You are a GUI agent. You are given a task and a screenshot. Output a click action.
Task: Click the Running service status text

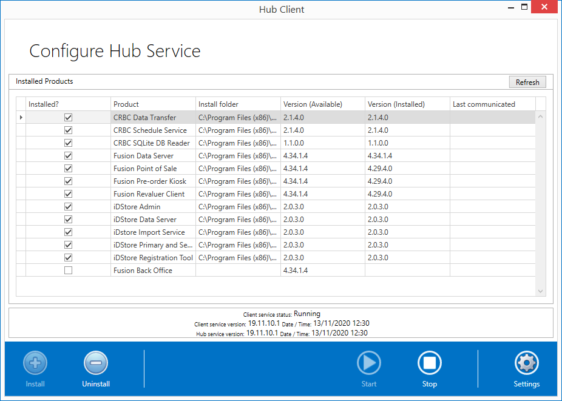pos(307,314)
